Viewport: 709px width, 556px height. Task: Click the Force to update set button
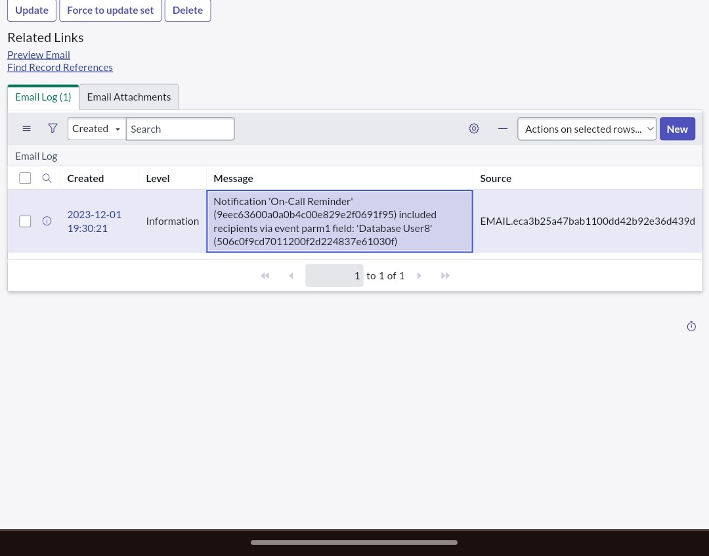tap(110, 9)
